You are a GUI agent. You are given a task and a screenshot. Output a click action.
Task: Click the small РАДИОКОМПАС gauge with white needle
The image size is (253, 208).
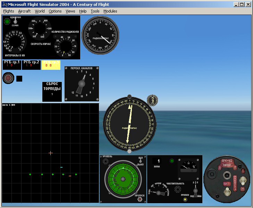pyautogui.click(x=100, y=35)
